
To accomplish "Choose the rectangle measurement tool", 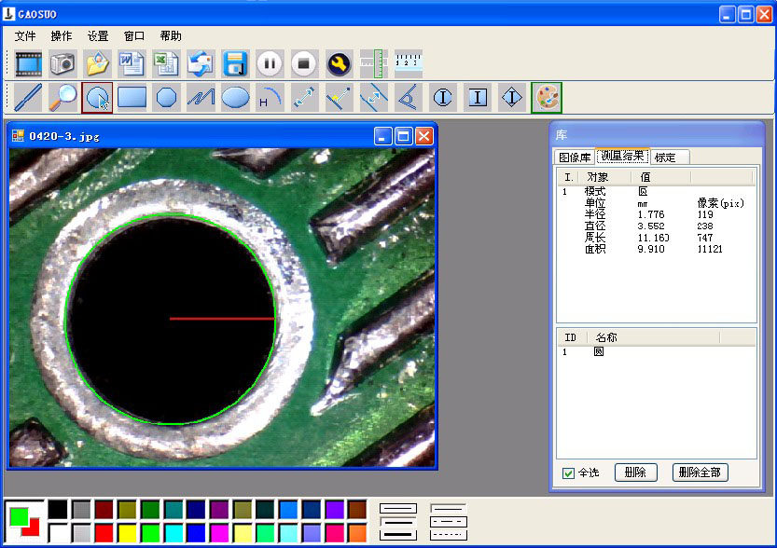I will coord(132,97).
